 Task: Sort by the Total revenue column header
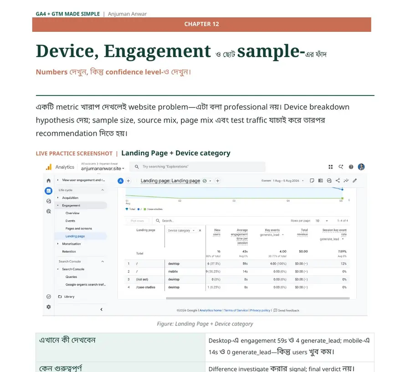(x=302, y=232)
